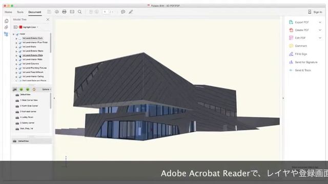Click the email envelope toolbar icon

coord(72,12)
